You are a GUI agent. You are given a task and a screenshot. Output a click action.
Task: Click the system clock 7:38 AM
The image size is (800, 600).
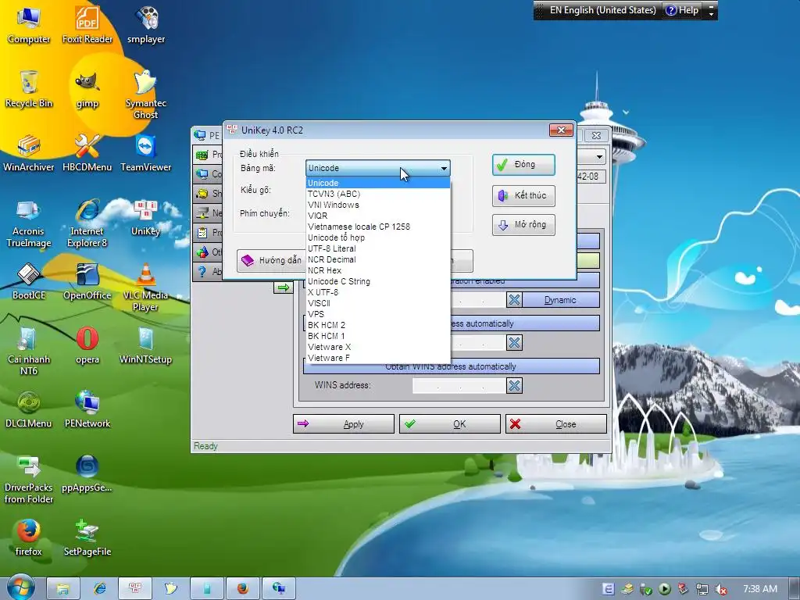(x=760, y=589)
